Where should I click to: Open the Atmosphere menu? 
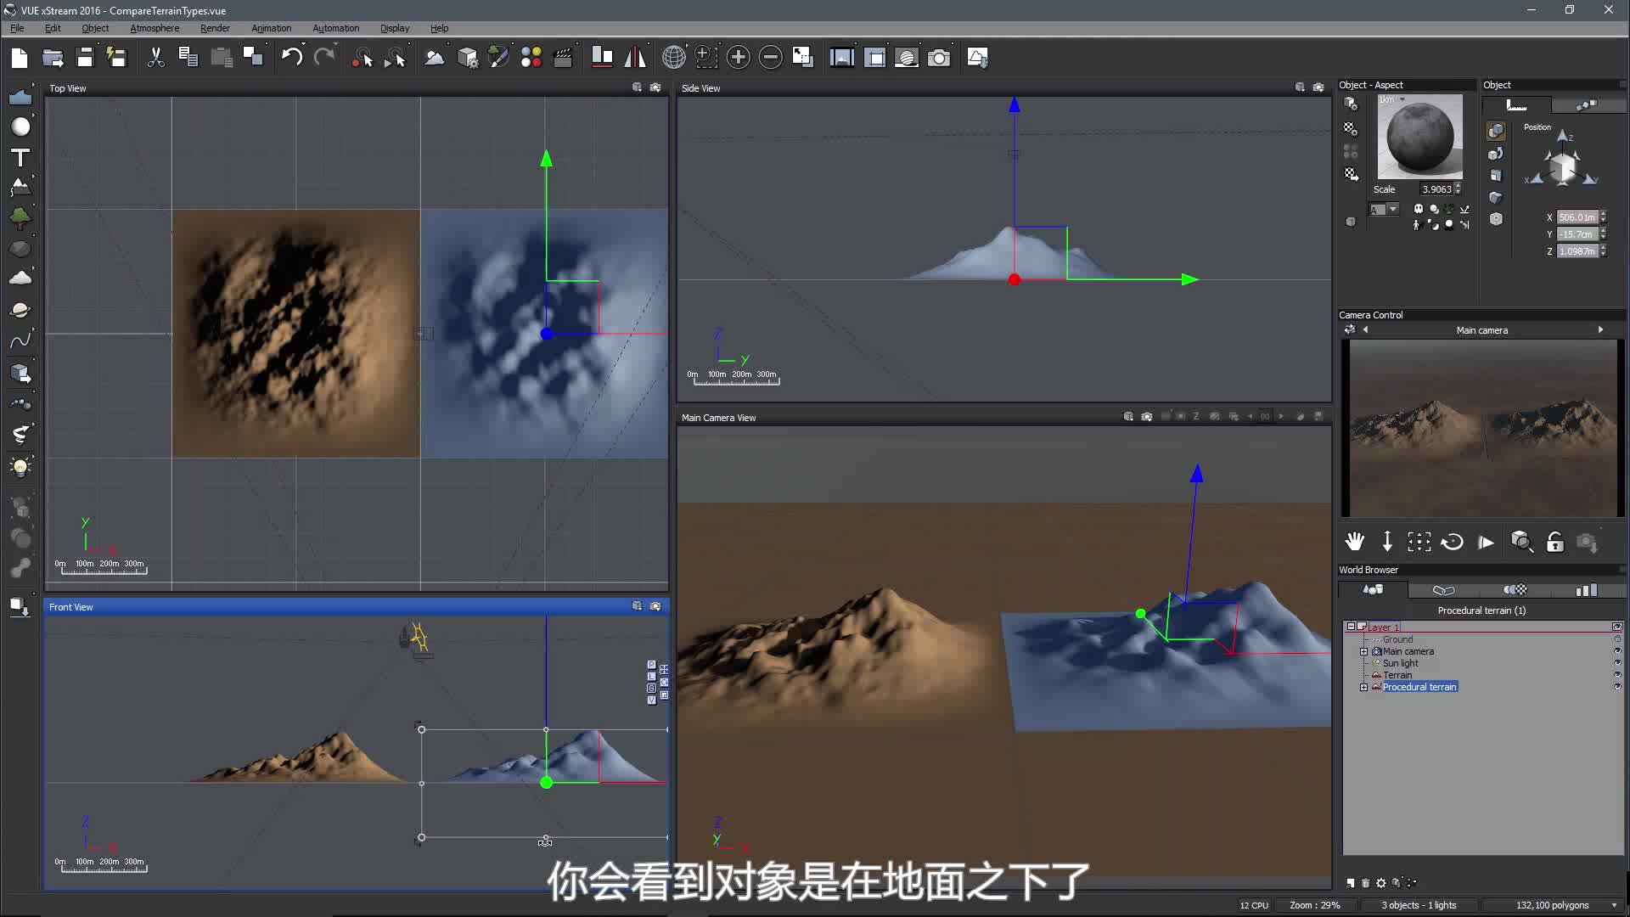(155, 28)
